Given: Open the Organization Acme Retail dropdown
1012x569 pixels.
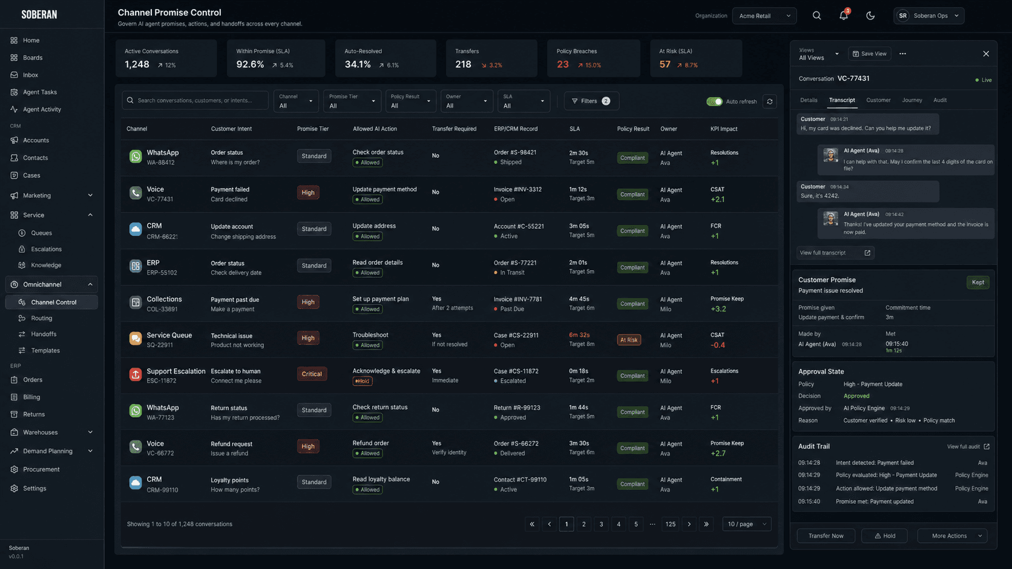Looking at the screenshot, I should pos(764,16).
